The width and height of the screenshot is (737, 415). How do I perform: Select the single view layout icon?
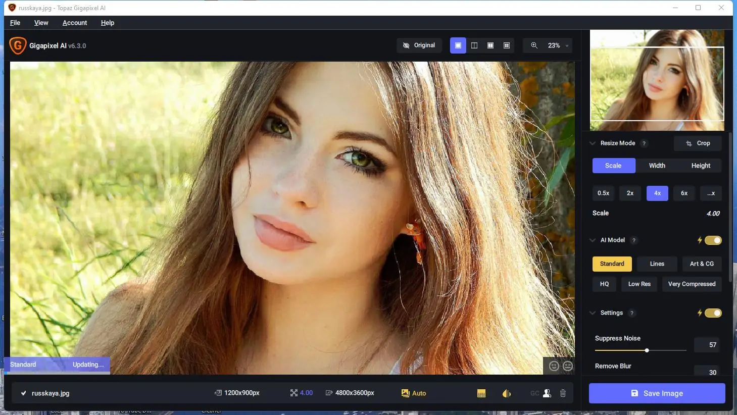(x=458, y=45)
